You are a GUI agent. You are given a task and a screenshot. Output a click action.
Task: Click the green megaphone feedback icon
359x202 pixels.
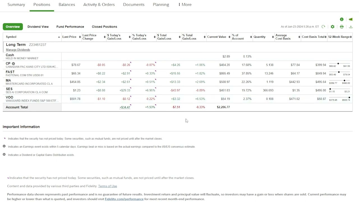(351, 19)
